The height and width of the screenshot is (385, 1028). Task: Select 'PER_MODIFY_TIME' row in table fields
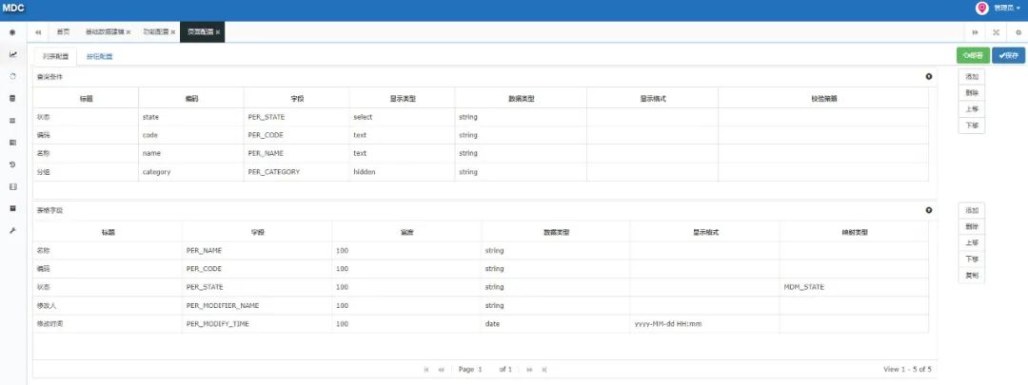[481, 324]
